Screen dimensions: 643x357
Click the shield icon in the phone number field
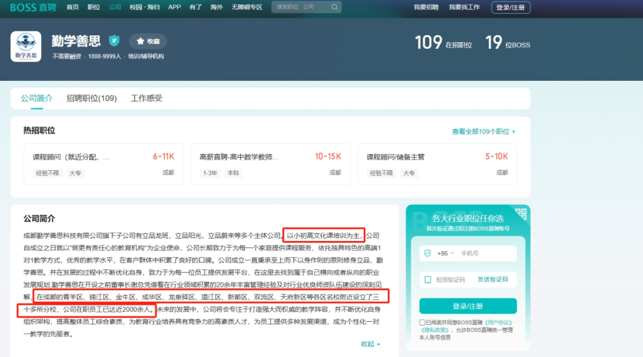pyautogui.click(x=427, y=253)
